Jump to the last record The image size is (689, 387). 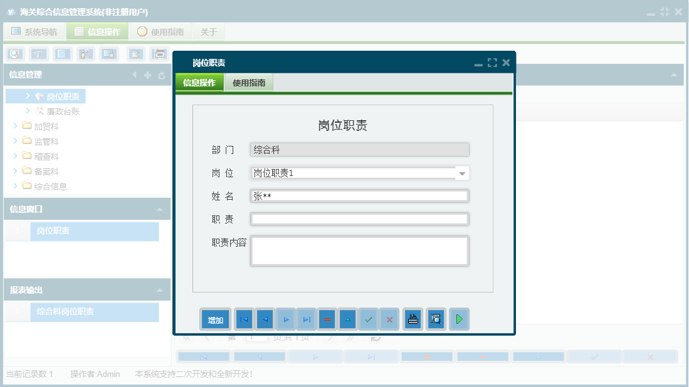pyautogui.click(x=306, y=319)
